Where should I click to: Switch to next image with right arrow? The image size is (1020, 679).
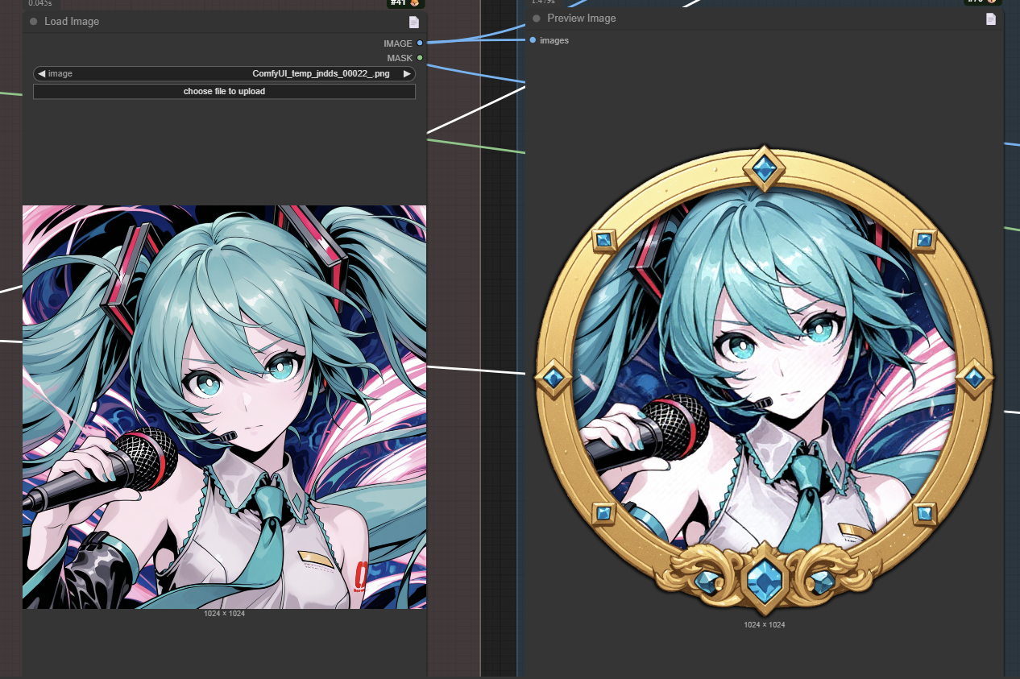click(408, 74)
